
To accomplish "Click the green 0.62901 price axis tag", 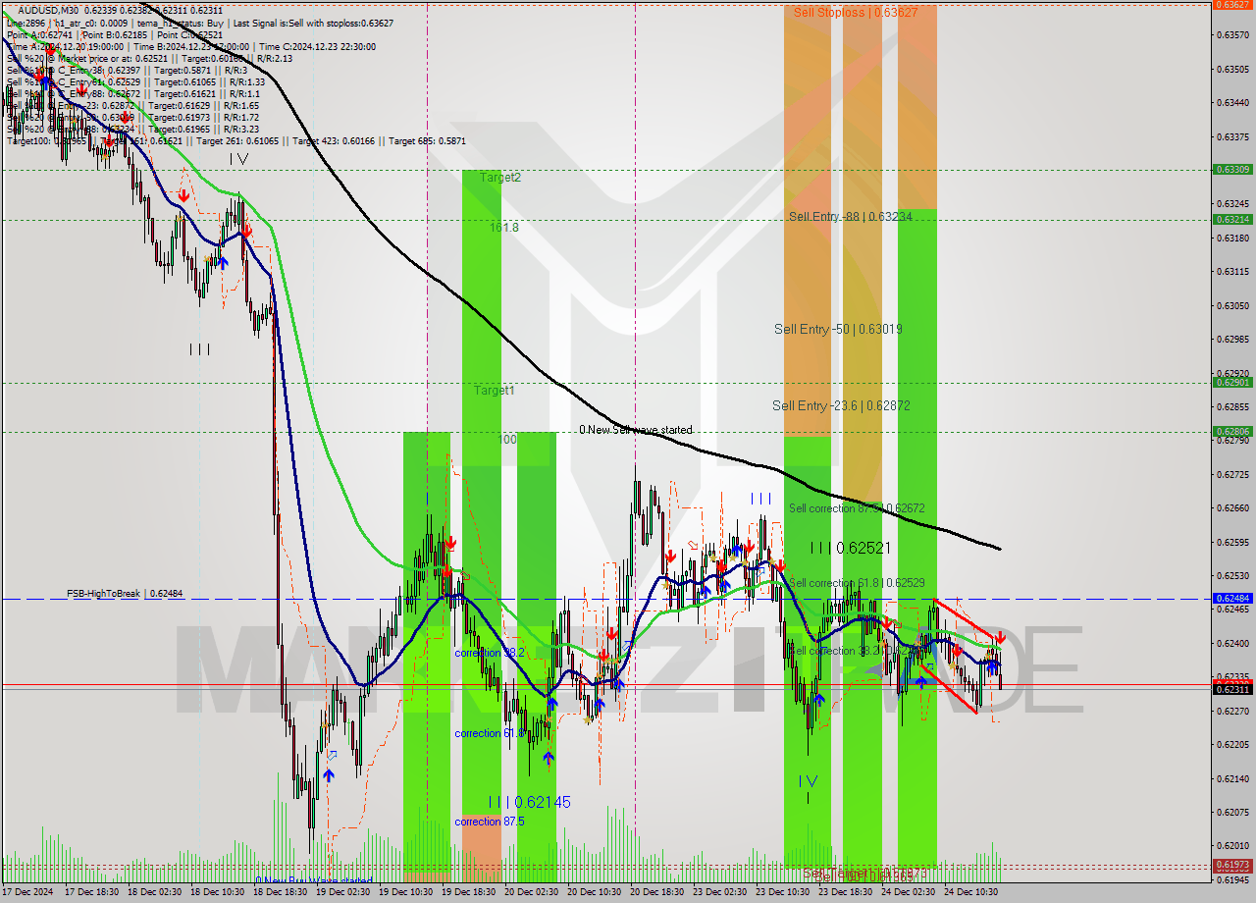I will coord(1231,383).
